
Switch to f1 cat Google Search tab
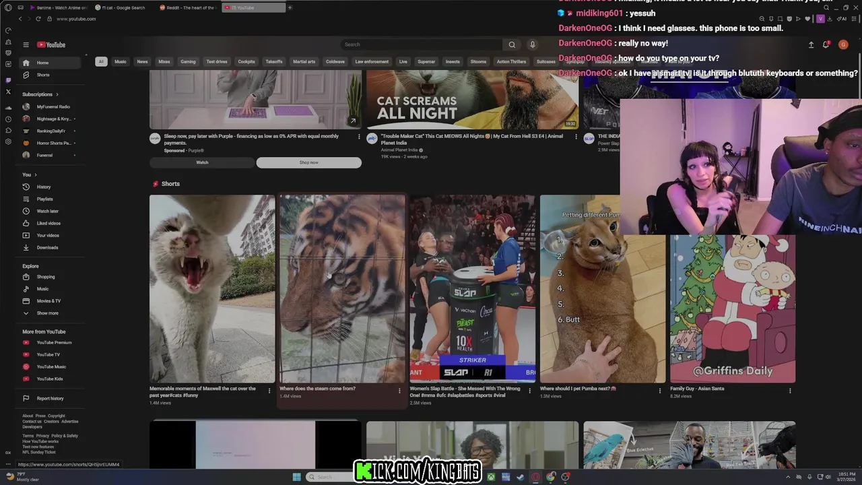coord(123,7)
